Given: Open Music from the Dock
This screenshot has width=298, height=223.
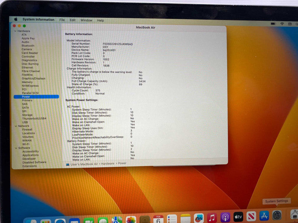Looking at the screenshot, I should [212, 217].
